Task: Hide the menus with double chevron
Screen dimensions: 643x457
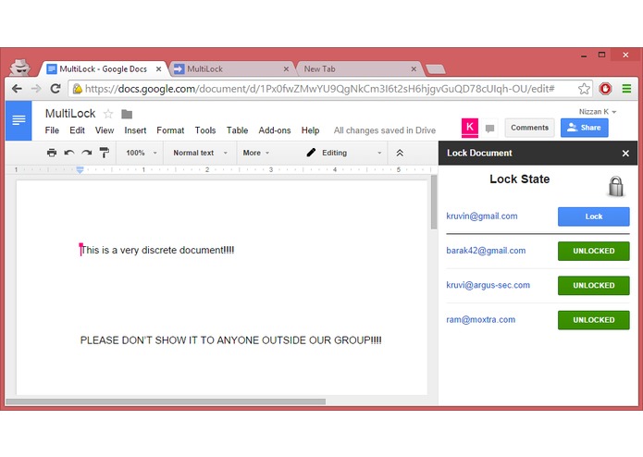Action: coord(400,153)
